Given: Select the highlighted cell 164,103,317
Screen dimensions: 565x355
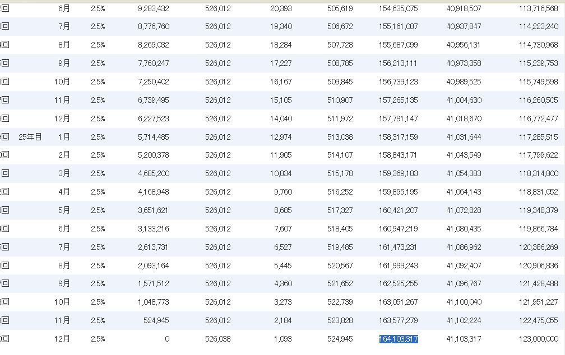Looking at the screenshot, I should click(399, 339).
